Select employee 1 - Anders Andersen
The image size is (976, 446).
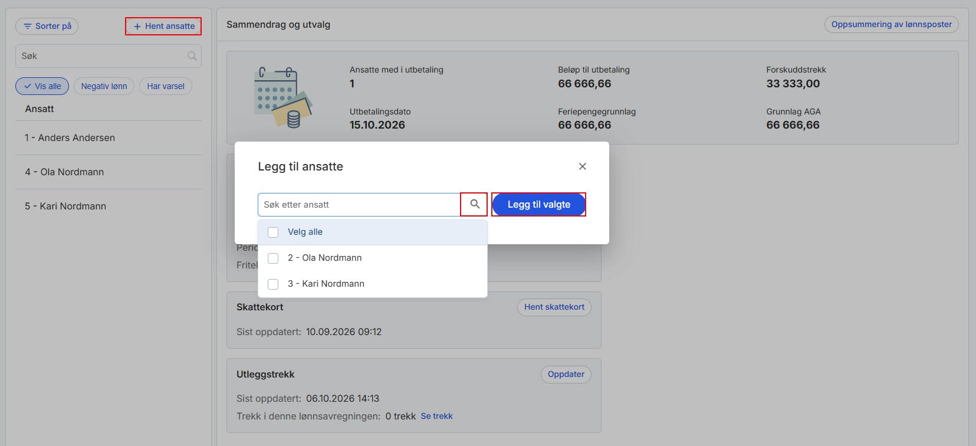108,137
